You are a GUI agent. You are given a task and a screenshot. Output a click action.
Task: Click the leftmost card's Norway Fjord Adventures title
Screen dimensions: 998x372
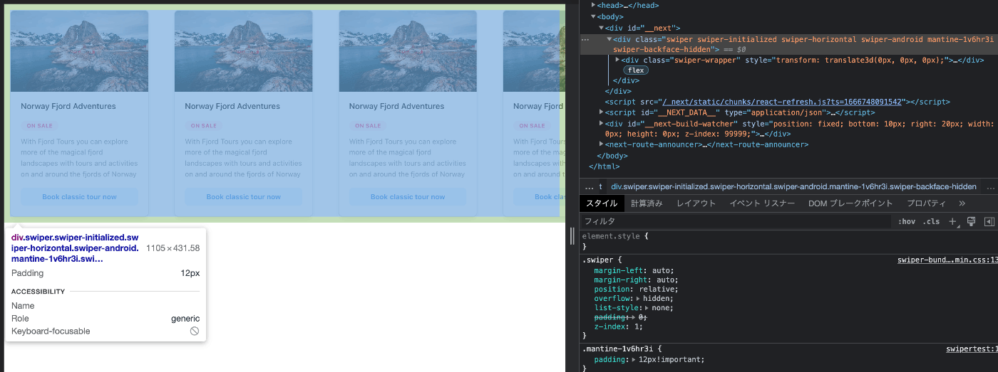pyautogui.click(x=68, y=106)
